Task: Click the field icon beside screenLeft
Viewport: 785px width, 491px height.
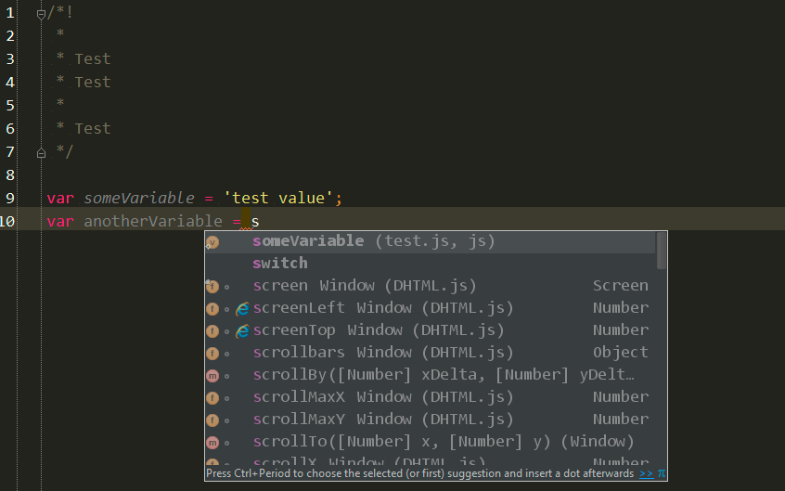Action: 212,309
